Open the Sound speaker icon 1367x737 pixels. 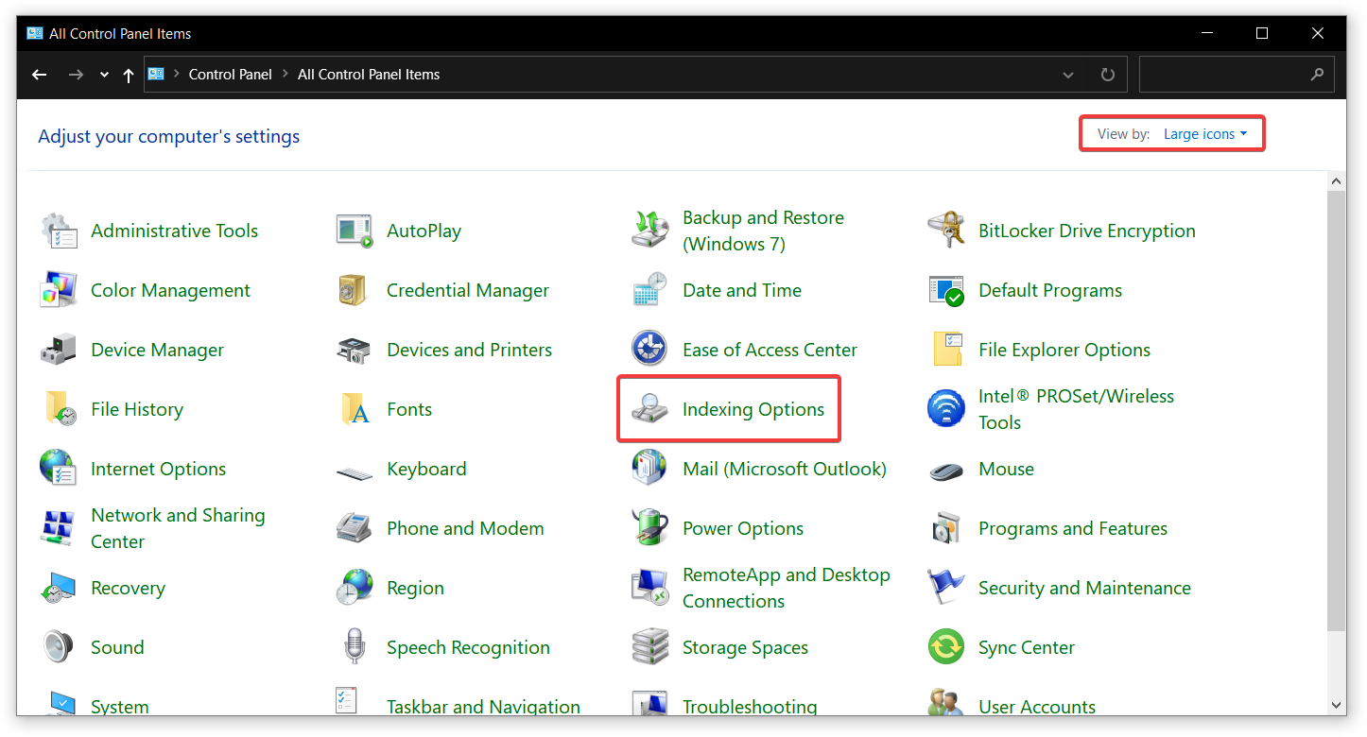[x=58, y=647]
